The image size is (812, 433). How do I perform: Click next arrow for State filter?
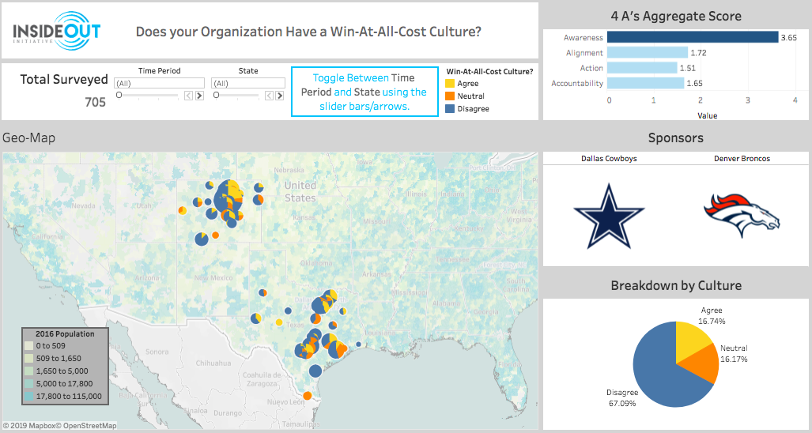pos(280,96)
